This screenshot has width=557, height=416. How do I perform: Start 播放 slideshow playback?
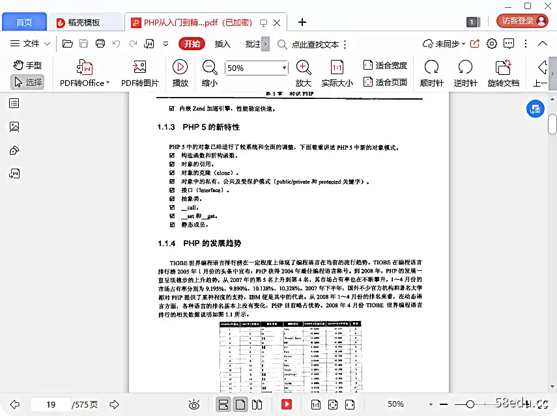pyautogui.click(x=180, y=74)
